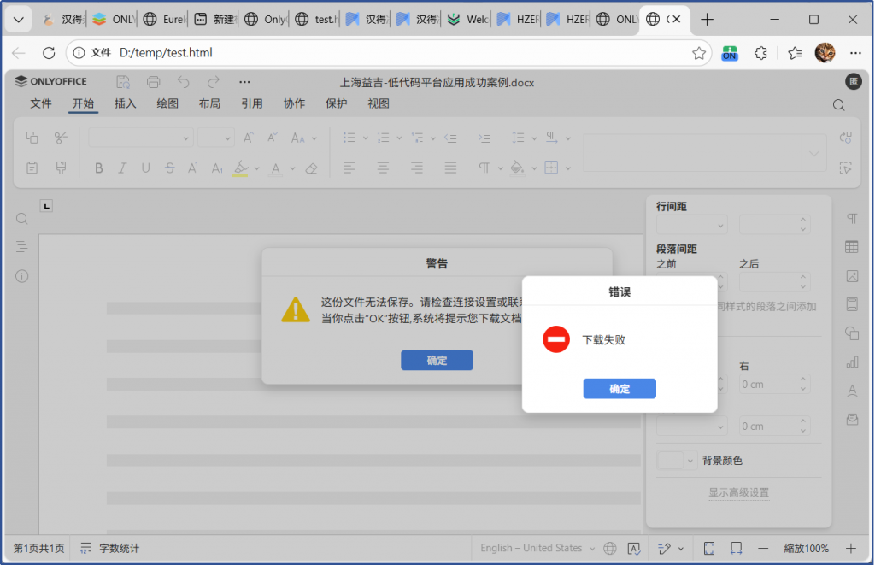Click 确定 in the 警告 dialog
Screen dimensions: 875x565
tap(437, 361)
